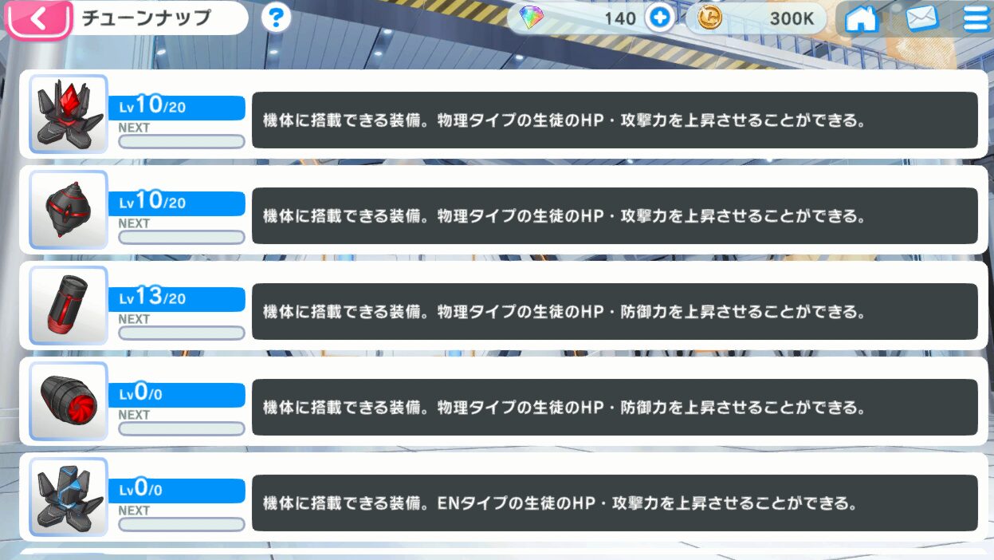Select the blue crystal EN equipment icon
The height and width of the screenshot is (560, 994).
[x=69, y=498]
